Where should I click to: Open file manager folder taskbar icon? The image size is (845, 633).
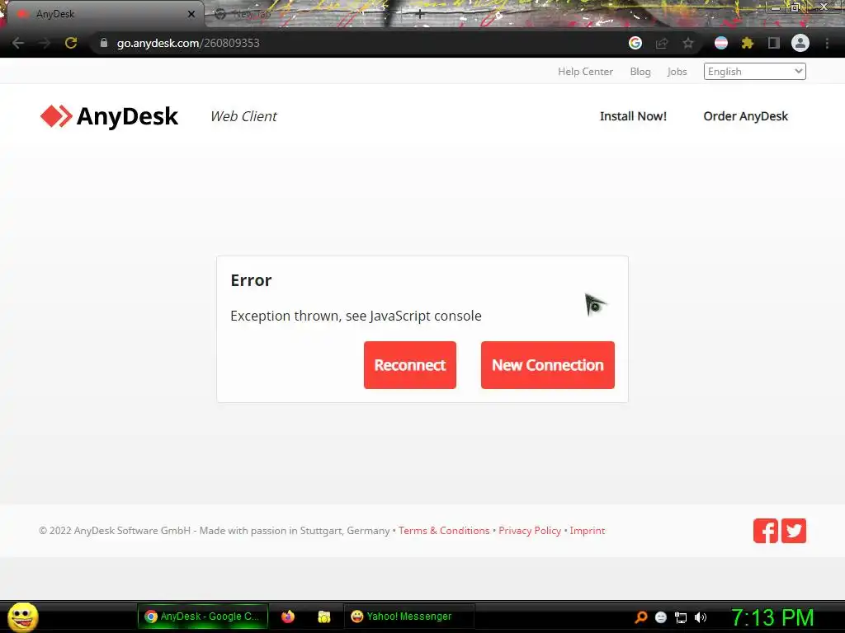pyautogui.click(x=323, y=617)
